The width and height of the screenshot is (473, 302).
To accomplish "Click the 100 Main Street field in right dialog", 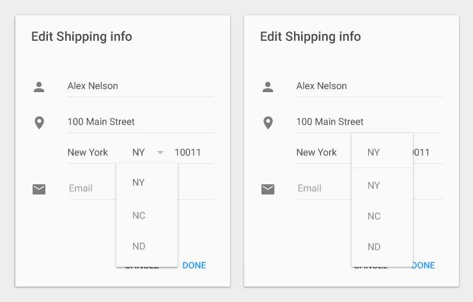I will (x=369, y=122).
